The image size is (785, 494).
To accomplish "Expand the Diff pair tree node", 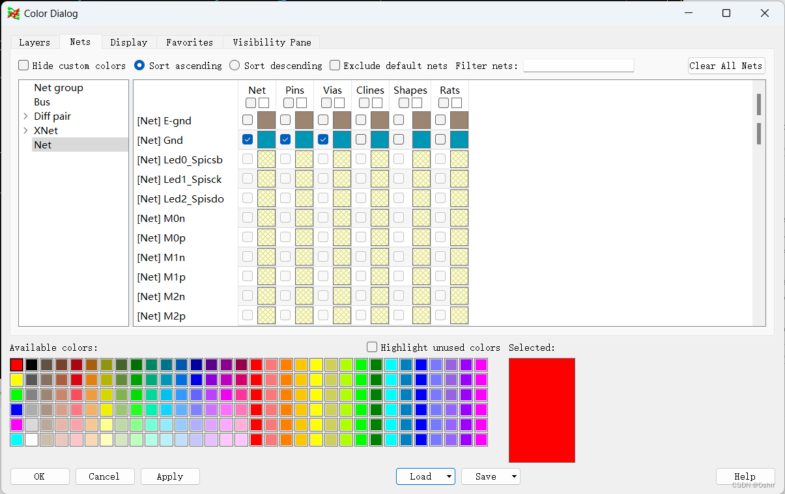I will click(x=25, y=117).
